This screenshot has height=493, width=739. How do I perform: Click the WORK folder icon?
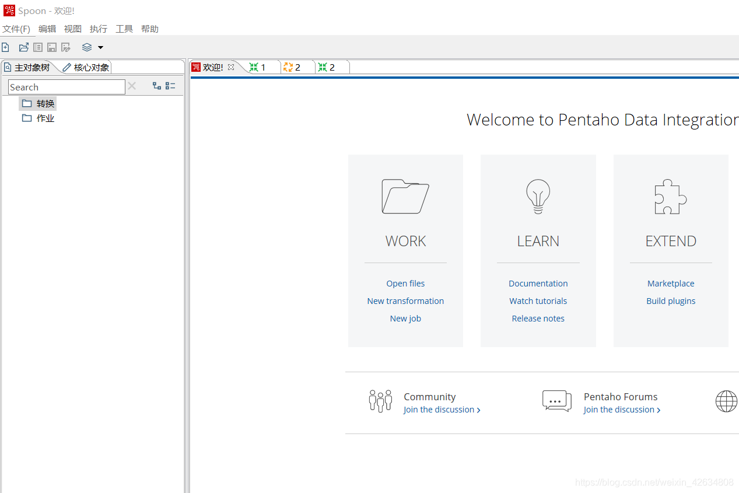tap(405, 196)
